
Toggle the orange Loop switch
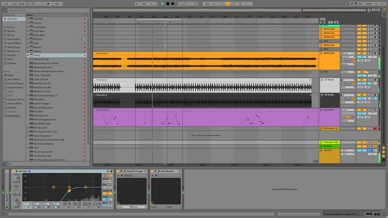tap(228, 4)
